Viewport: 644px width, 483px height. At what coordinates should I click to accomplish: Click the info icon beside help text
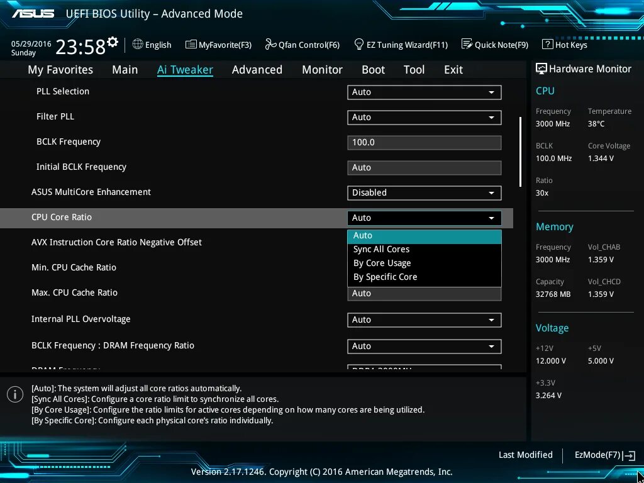(x=15, y=394)
